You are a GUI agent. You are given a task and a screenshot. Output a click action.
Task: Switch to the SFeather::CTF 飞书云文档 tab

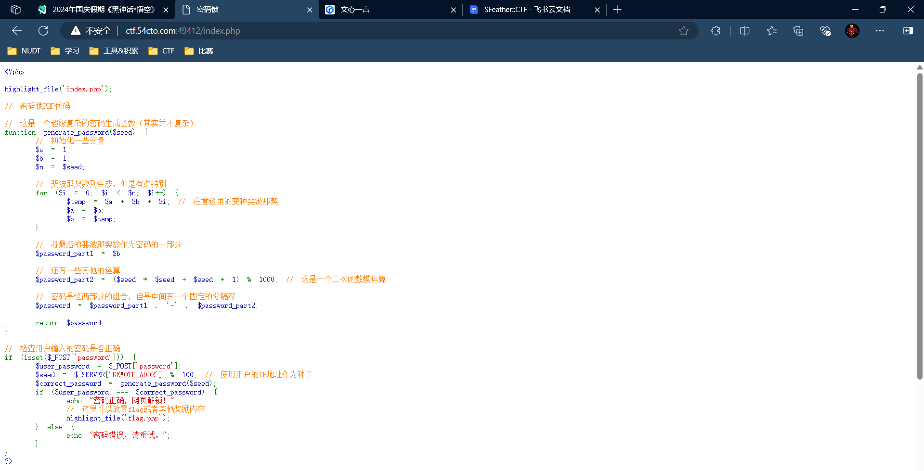[527, 10]
